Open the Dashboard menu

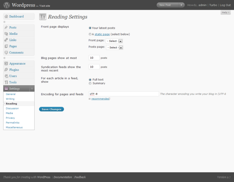pos(16,16)
